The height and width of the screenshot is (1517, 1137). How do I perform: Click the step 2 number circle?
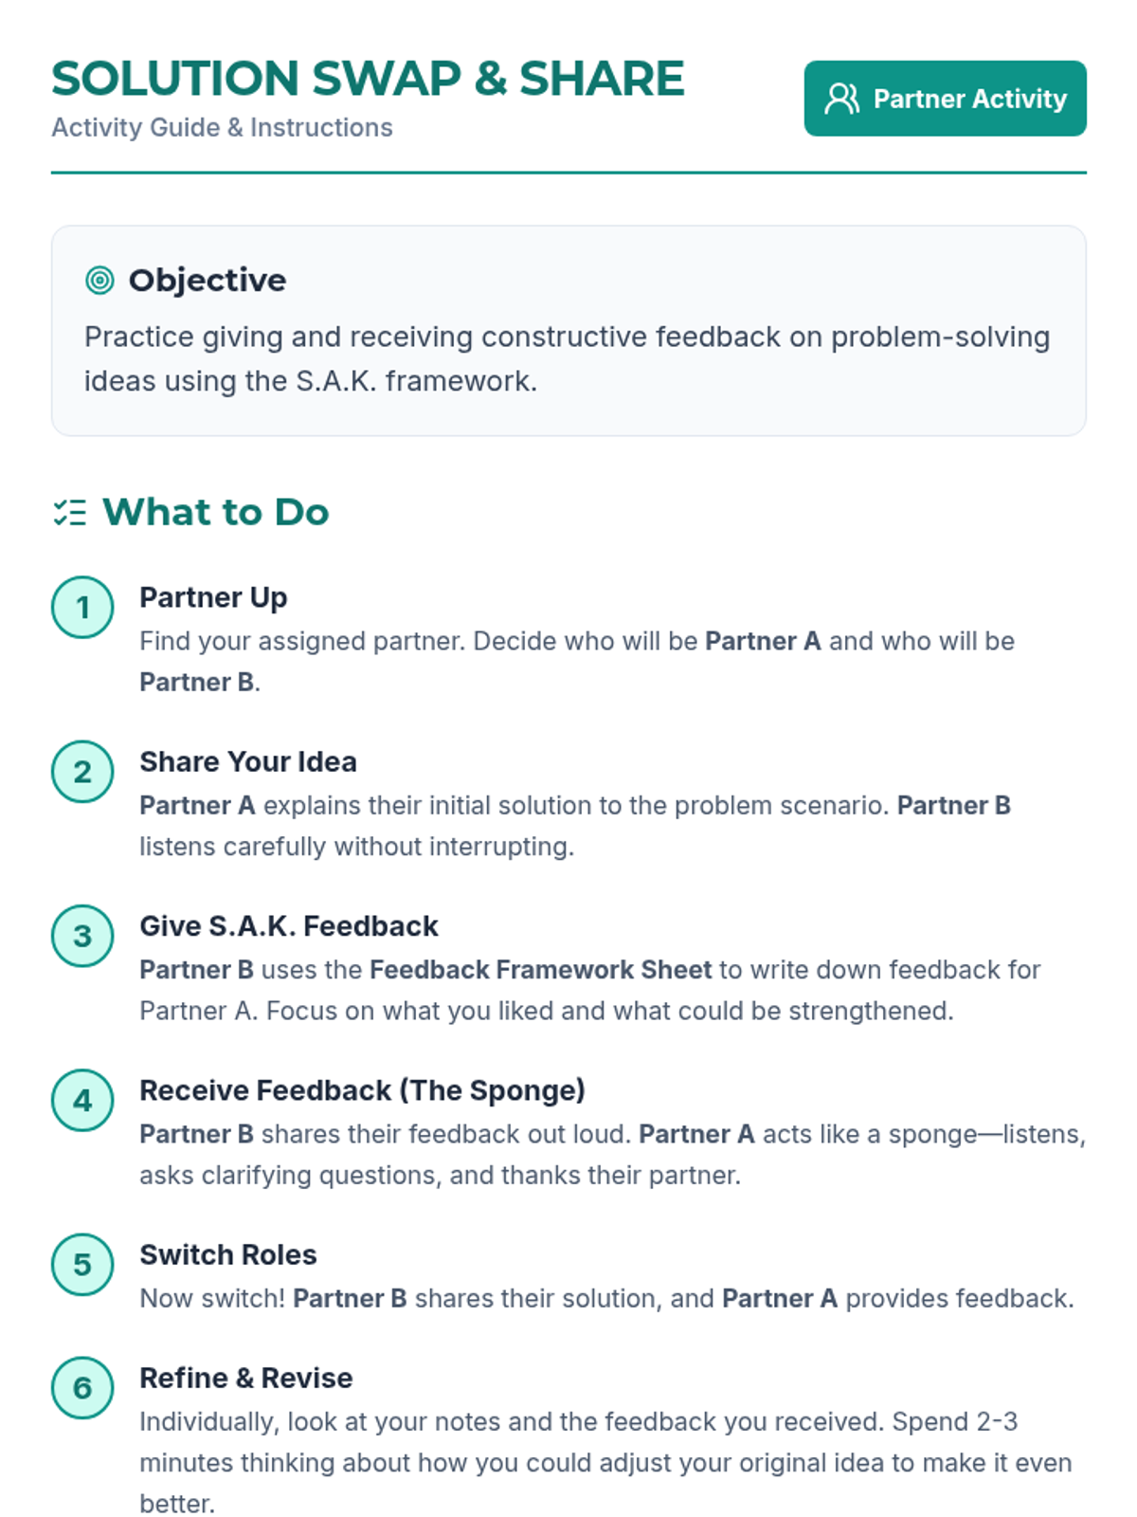(x=82, y=772)
